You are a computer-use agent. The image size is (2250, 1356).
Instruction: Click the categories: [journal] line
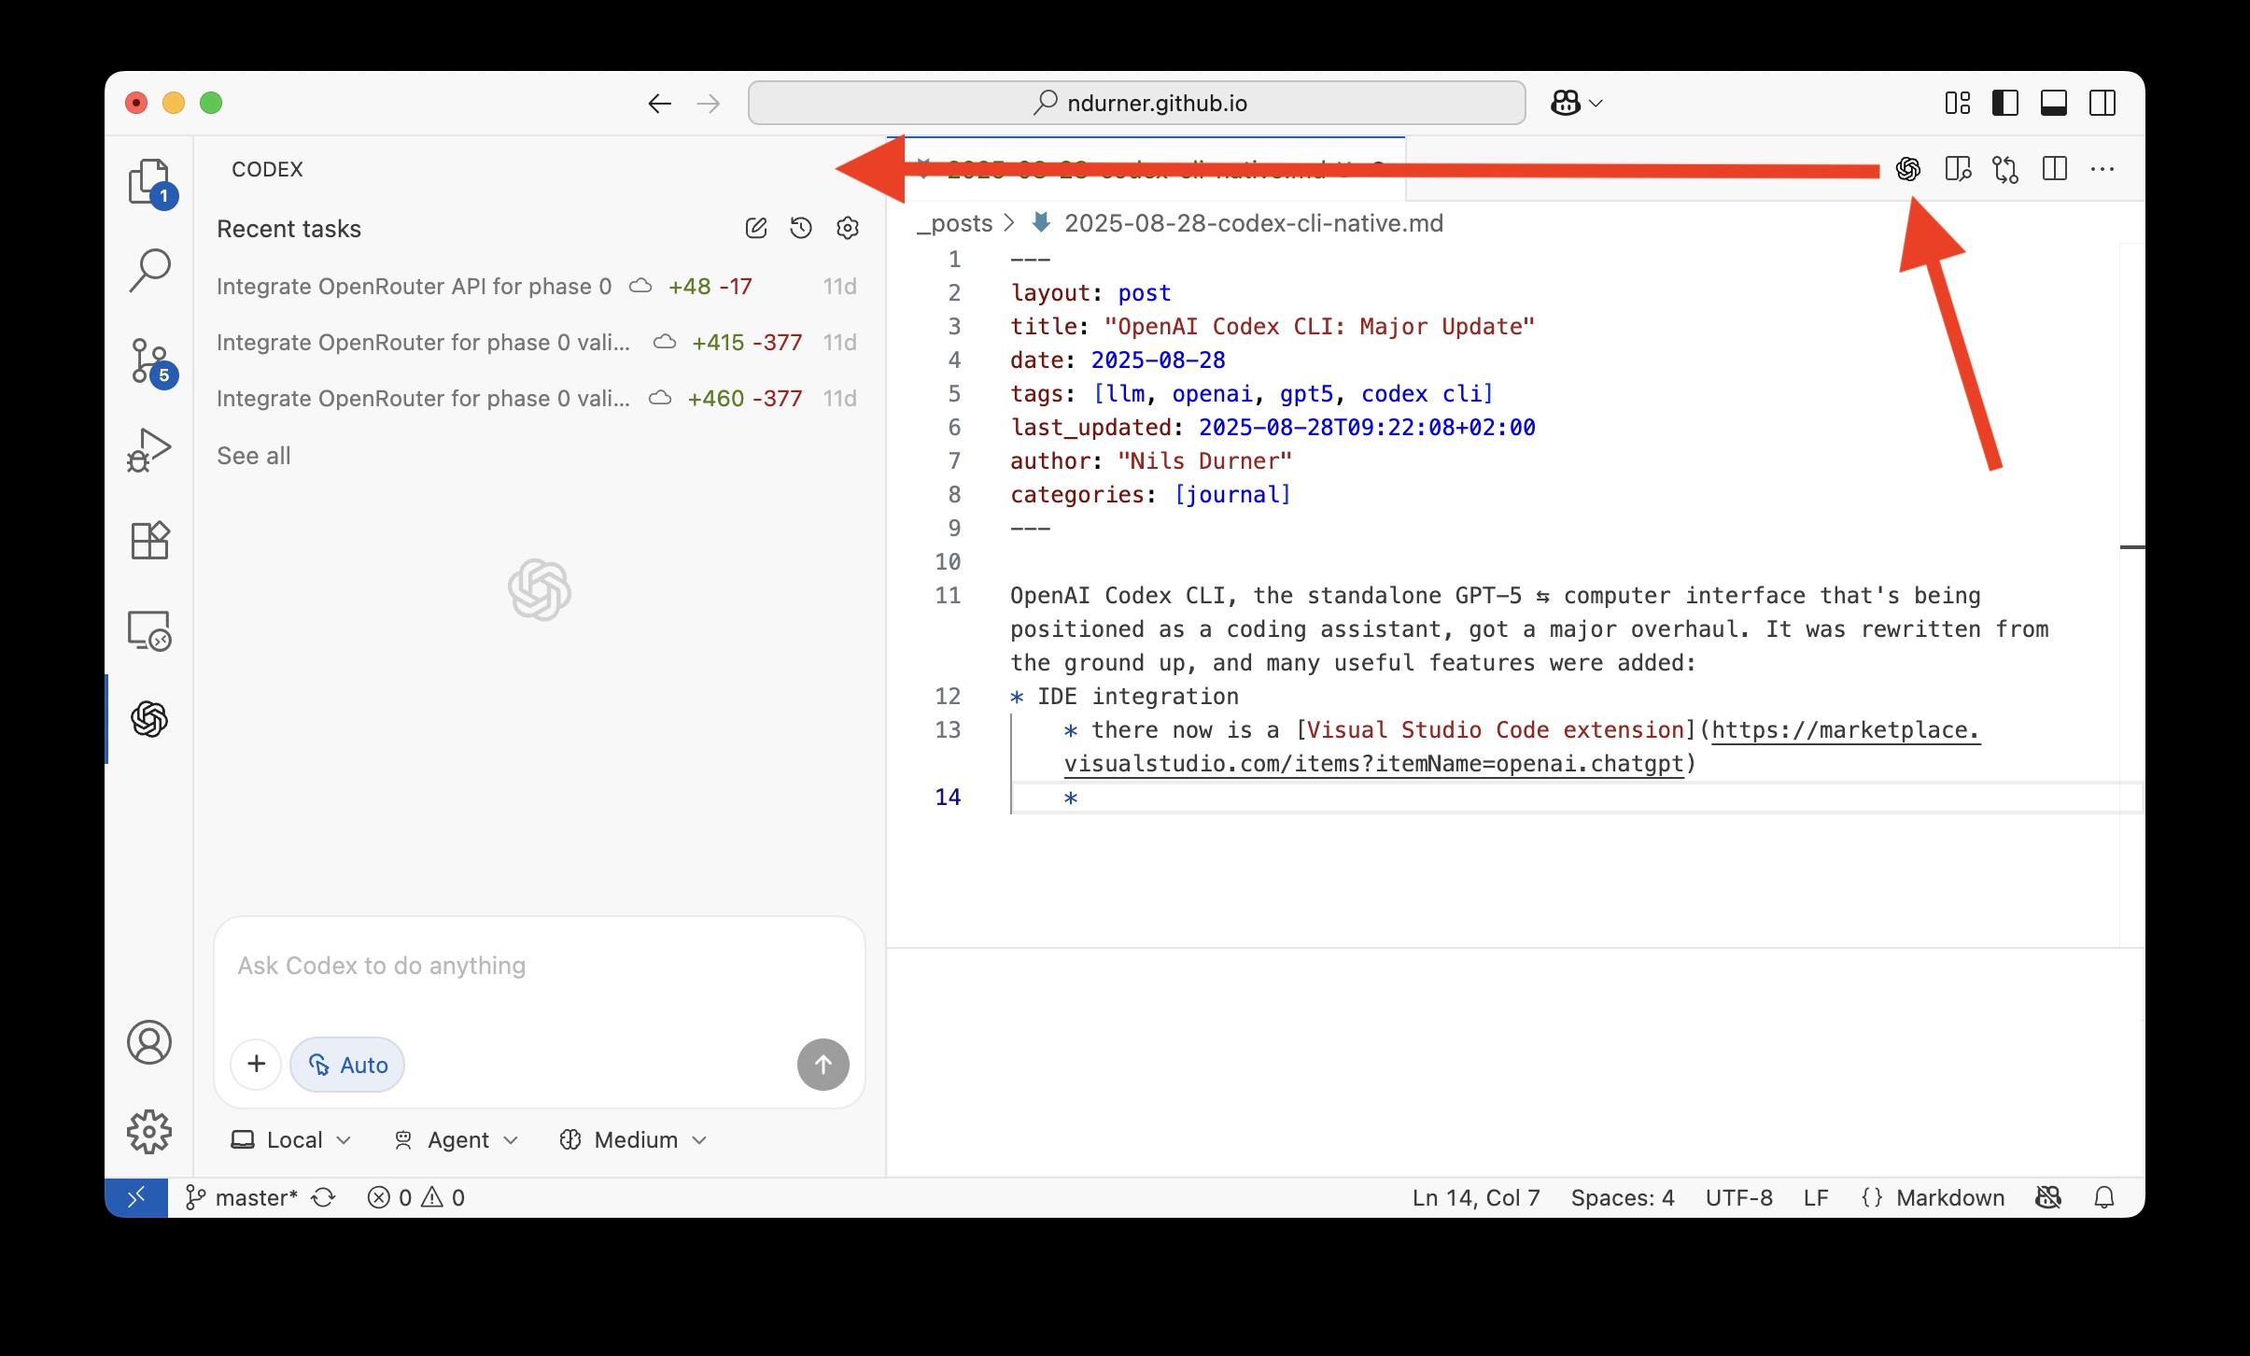pos(1150,495)
